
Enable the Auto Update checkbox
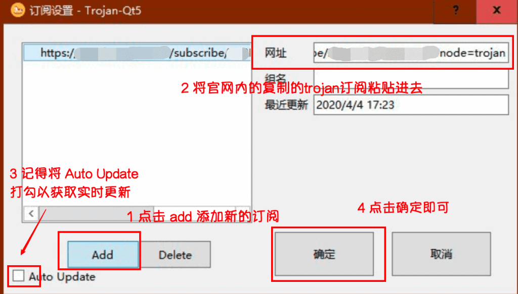point(19,276)
